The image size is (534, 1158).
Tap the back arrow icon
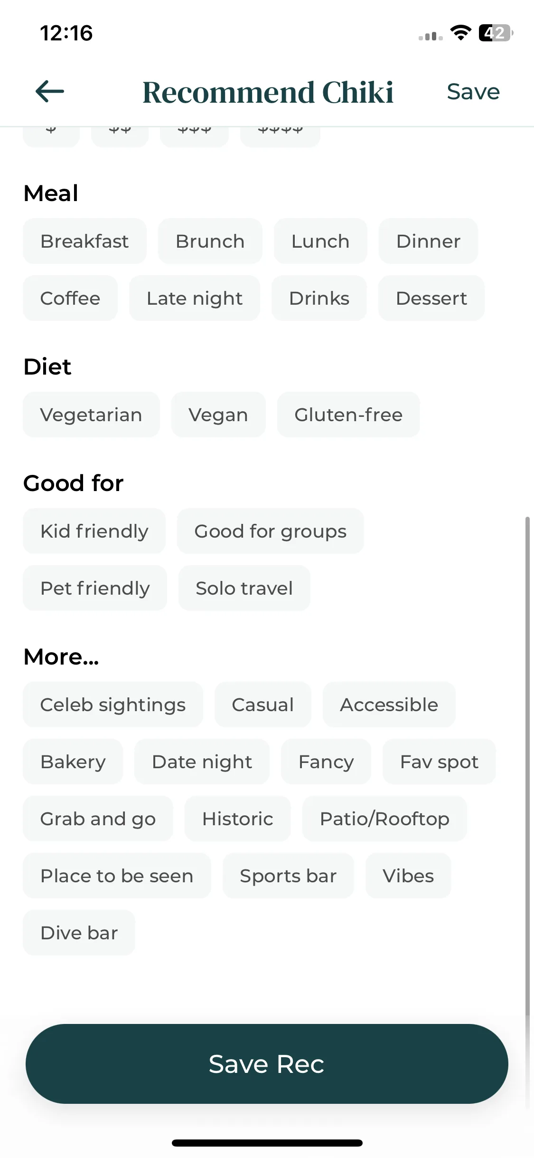click(50, 91)
